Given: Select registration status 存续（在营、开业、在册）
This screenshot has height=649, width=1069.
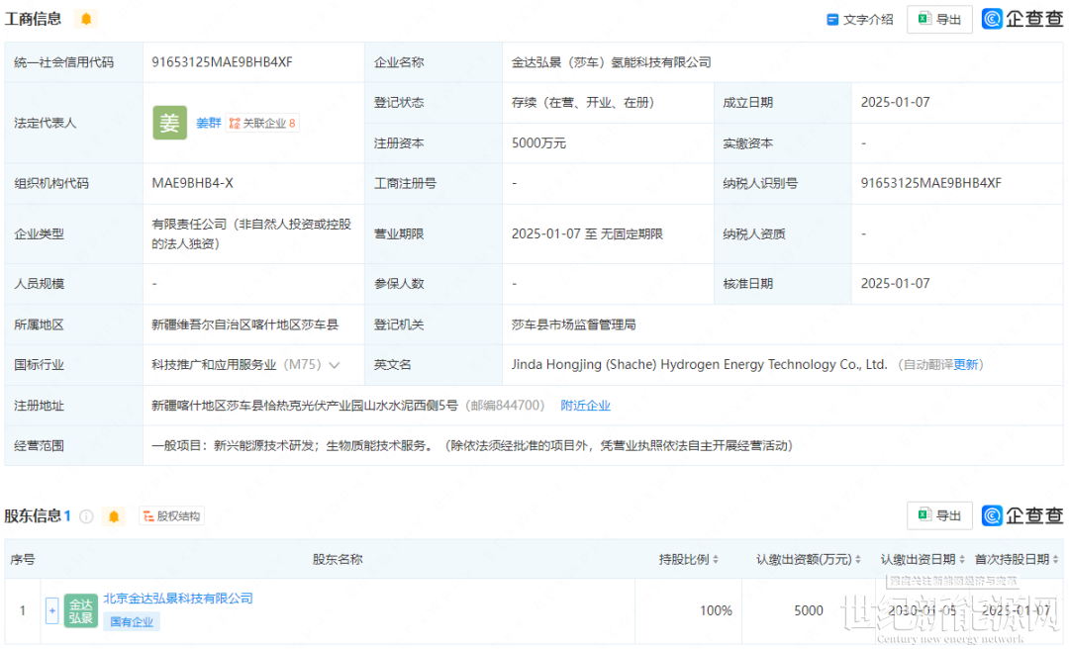Looking at the screenshot, I should [x=583, y=102].
